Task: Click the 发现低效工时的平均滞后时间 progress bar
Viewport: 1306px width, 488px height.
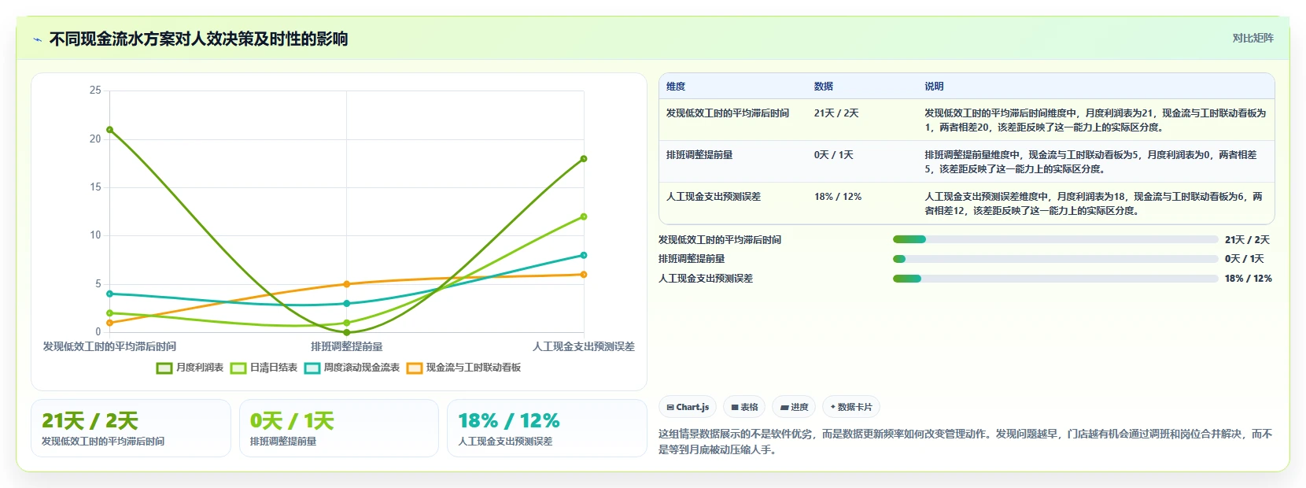Action: [1055, 239]
